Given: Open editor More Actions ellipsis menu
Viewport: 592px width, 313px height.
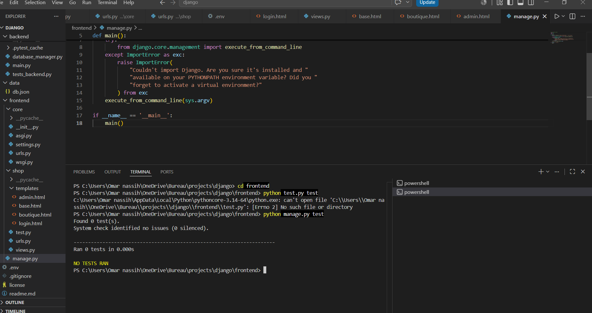Looking at the screenshot, I should (583, 16).
